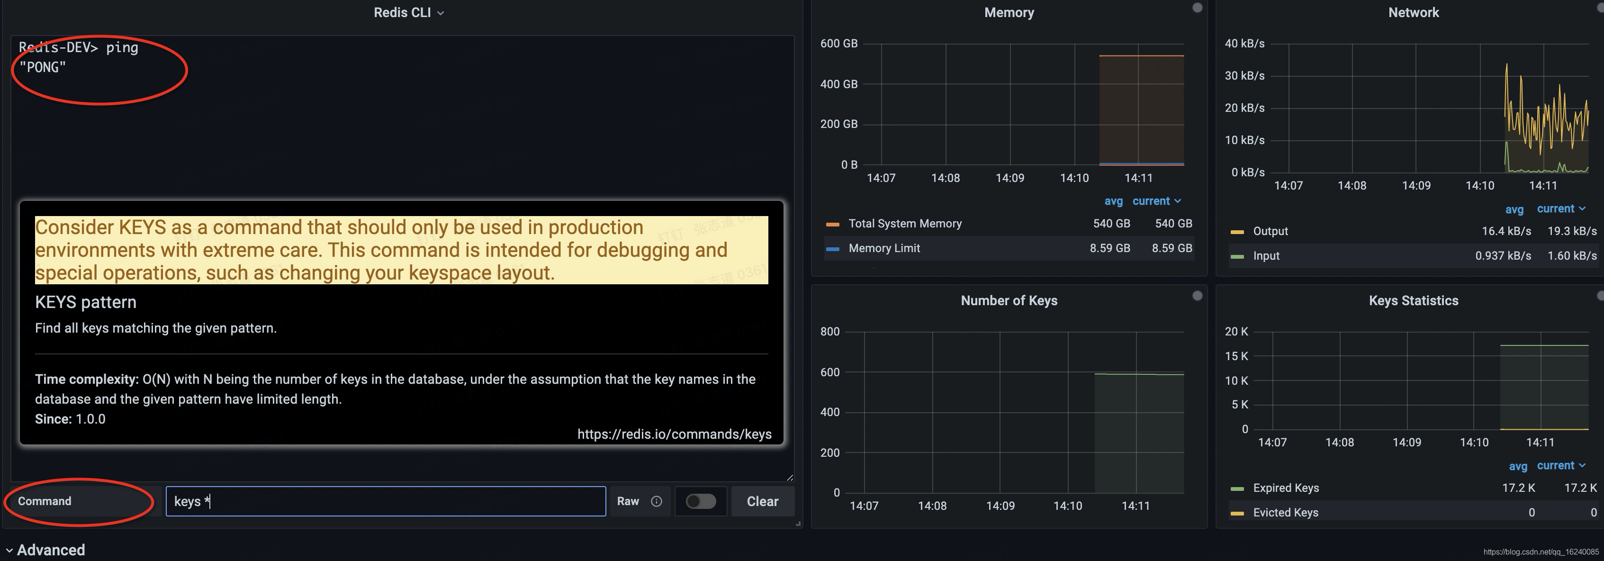Screen dimensions: 1604x561
Task: Toggle the Total System Memory series label
Action: [x=905, y=224]
